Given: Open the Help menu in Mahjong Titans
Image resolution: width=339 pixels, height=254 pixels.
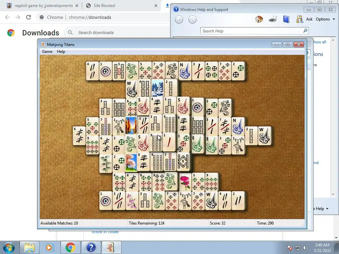Looking at the screenshot, I should (61, 52).
